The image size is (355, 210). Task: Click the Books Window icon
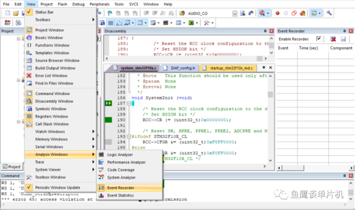29,38
